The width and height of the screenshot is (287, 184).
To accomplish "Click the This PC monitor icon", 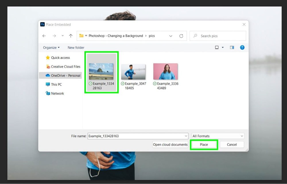I will tap(48, 84).
